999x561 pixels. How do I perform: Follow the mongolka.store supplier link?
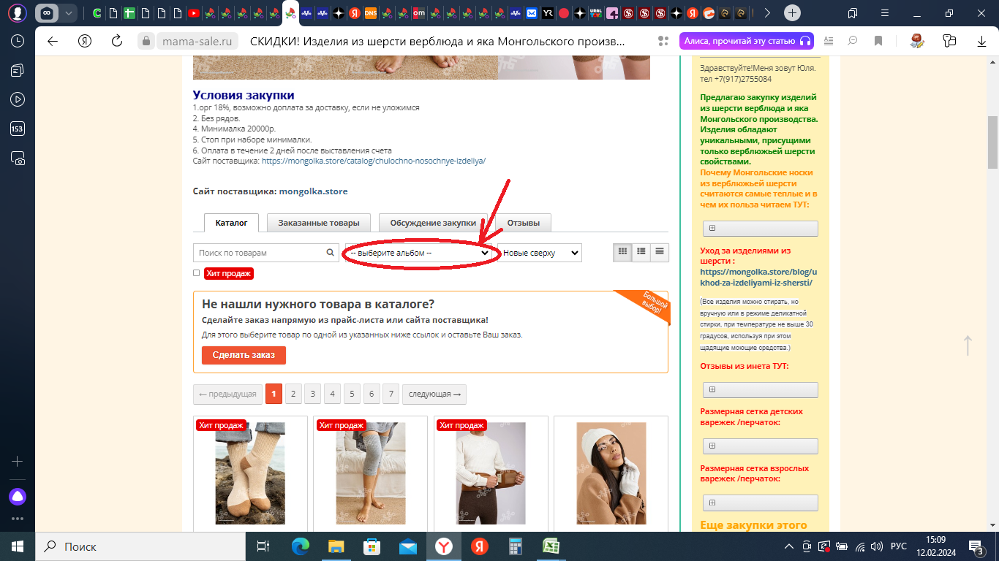(x=313, y=191)
